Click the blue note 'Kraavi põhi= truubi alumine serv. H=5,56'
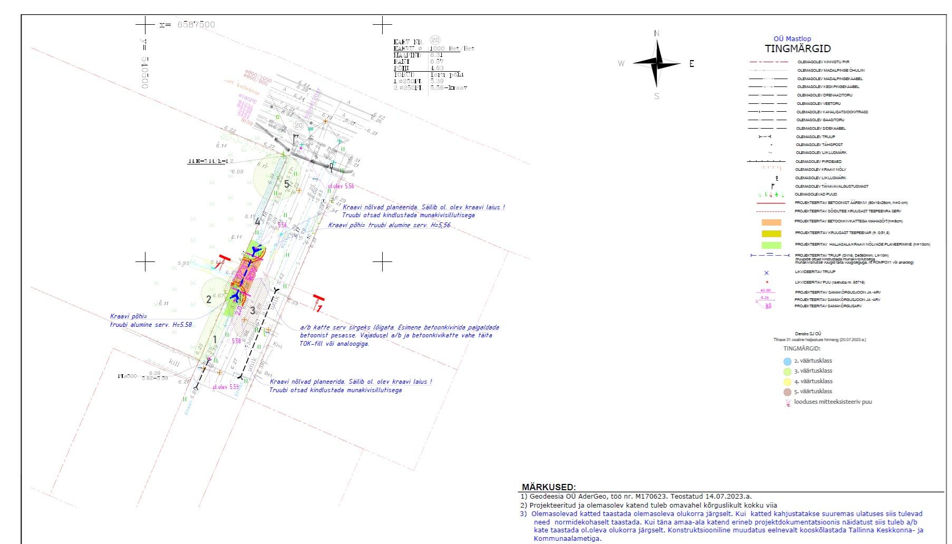This screenshot has width=952, height=544. pyautogui.click(x=389, y=225)
